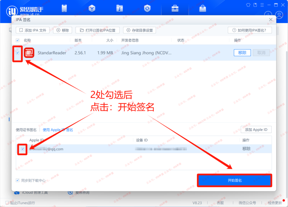
Task: Click the iCloud management tool icon
Action: (17, 193)
